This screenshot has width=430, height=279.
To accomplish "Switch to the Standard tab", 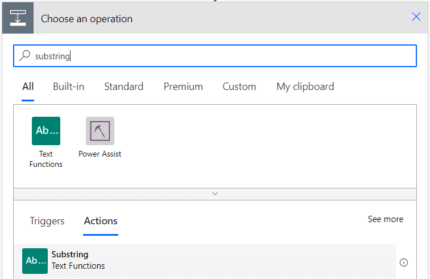I will (x=123, y=87).
